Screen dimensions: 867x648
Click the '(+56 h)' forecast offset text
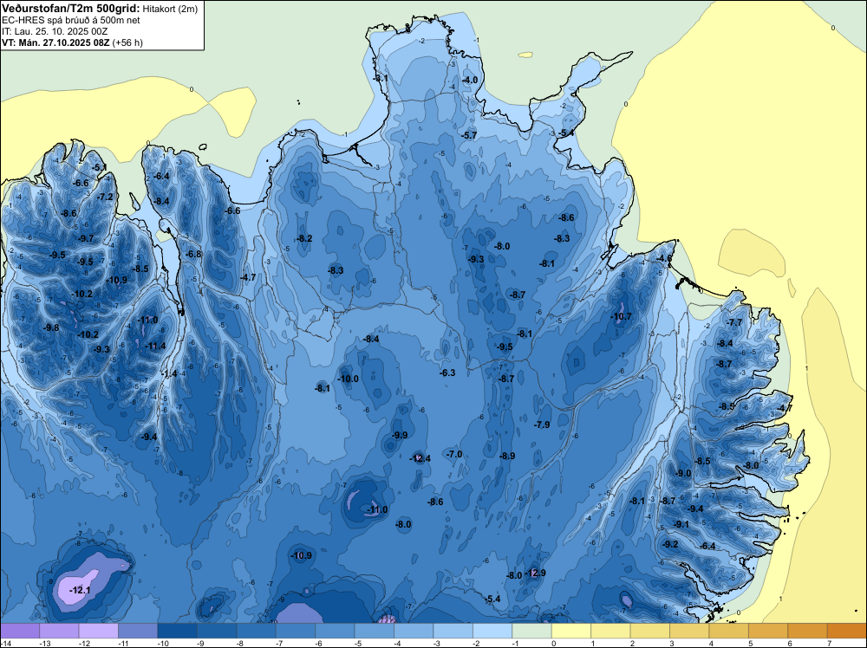click(x=127, y=42)
